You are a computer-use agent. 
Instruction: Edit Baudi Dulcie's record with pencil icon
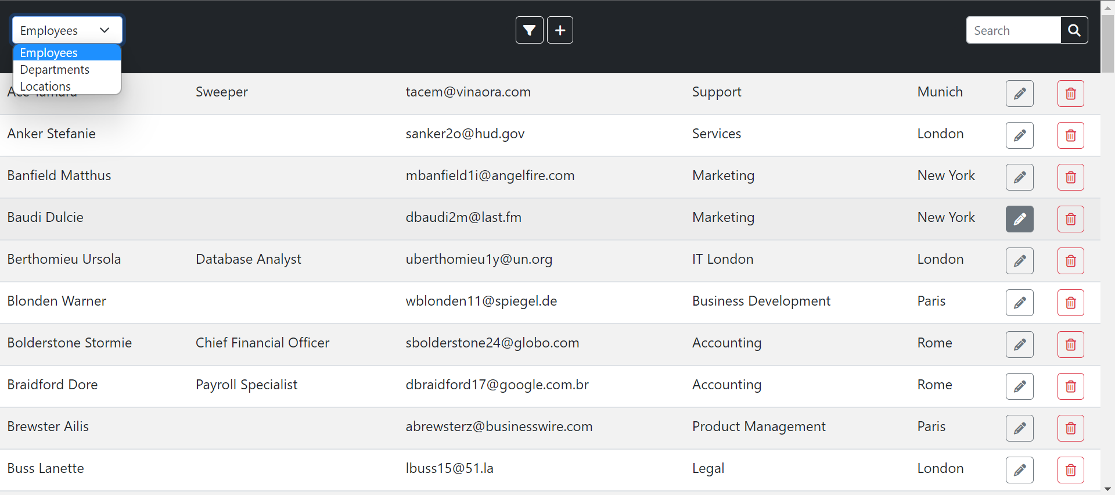coord(1019,219)
